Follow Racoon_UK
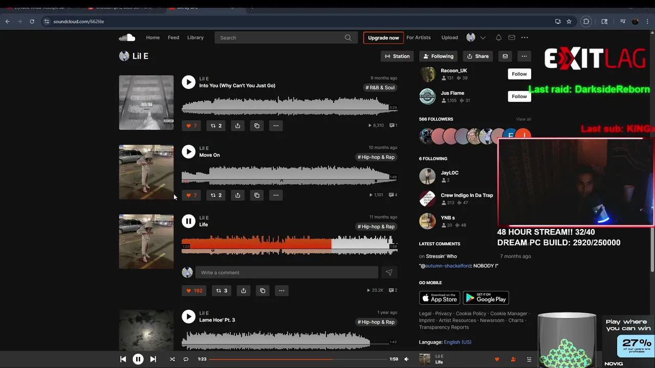The image size is (655, 368). pyautogui.click(x=519, y=74)
